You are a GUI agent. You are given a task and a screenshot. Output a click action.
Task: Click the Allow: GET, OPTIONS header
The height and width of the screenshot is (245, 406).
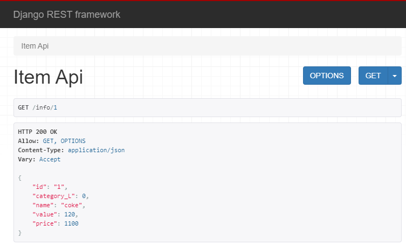[52, 141]
